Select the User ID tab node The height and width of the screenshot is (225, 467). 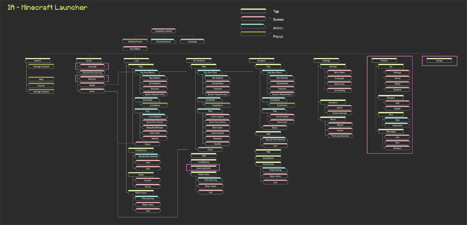tap(38, 61)
